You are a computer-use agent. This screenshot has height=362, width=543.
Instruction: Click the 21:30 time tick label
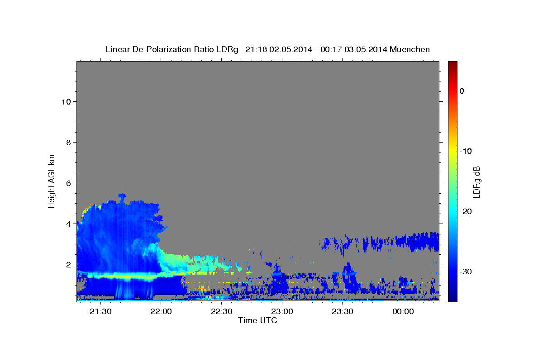click(x=100, y=311)
